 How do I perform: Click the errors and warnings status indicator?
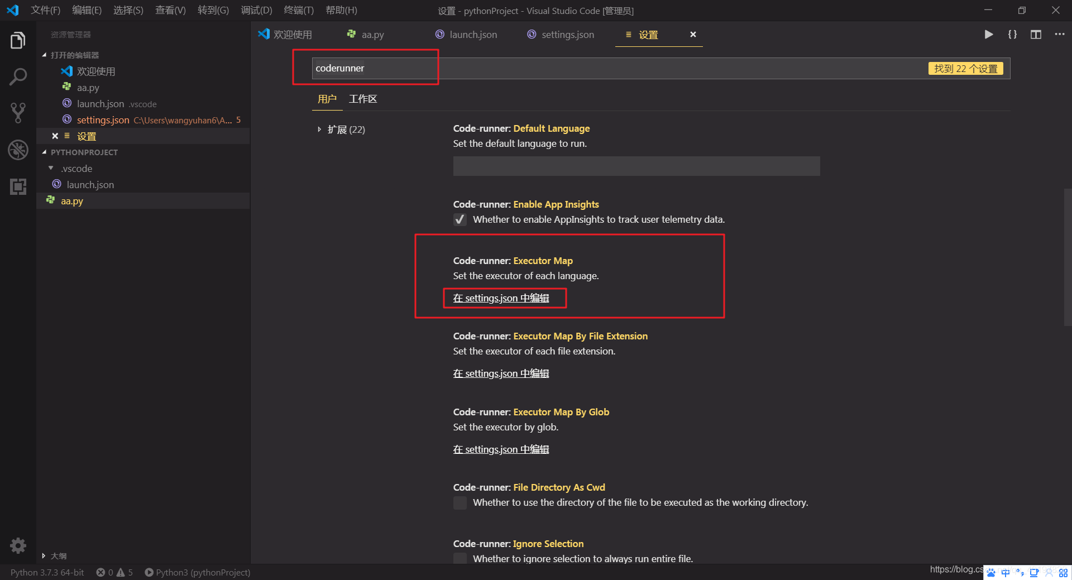coord(114,572)
